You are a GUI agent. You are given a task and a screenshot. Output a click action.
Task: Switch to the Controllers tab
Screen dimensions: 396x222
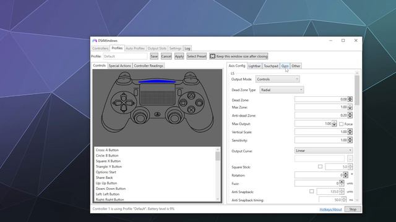pyautogui.click(x=100, y=48)
